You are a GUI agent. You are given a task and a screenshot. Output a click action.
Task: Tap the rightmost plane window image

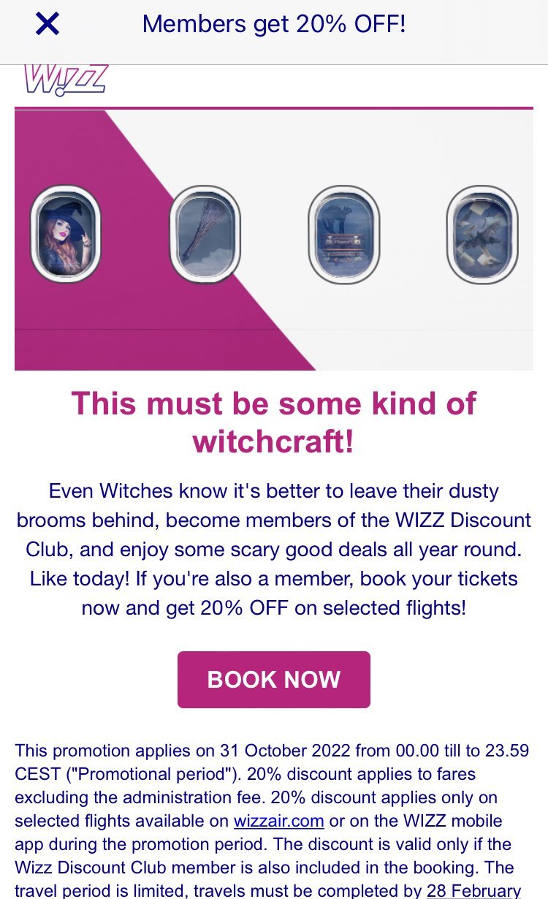pyautogui.click(x=482, y=234)
